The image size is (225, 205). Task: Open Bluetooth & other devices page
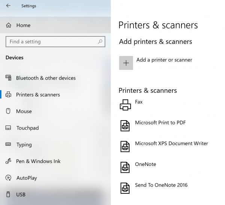(46, 78)
